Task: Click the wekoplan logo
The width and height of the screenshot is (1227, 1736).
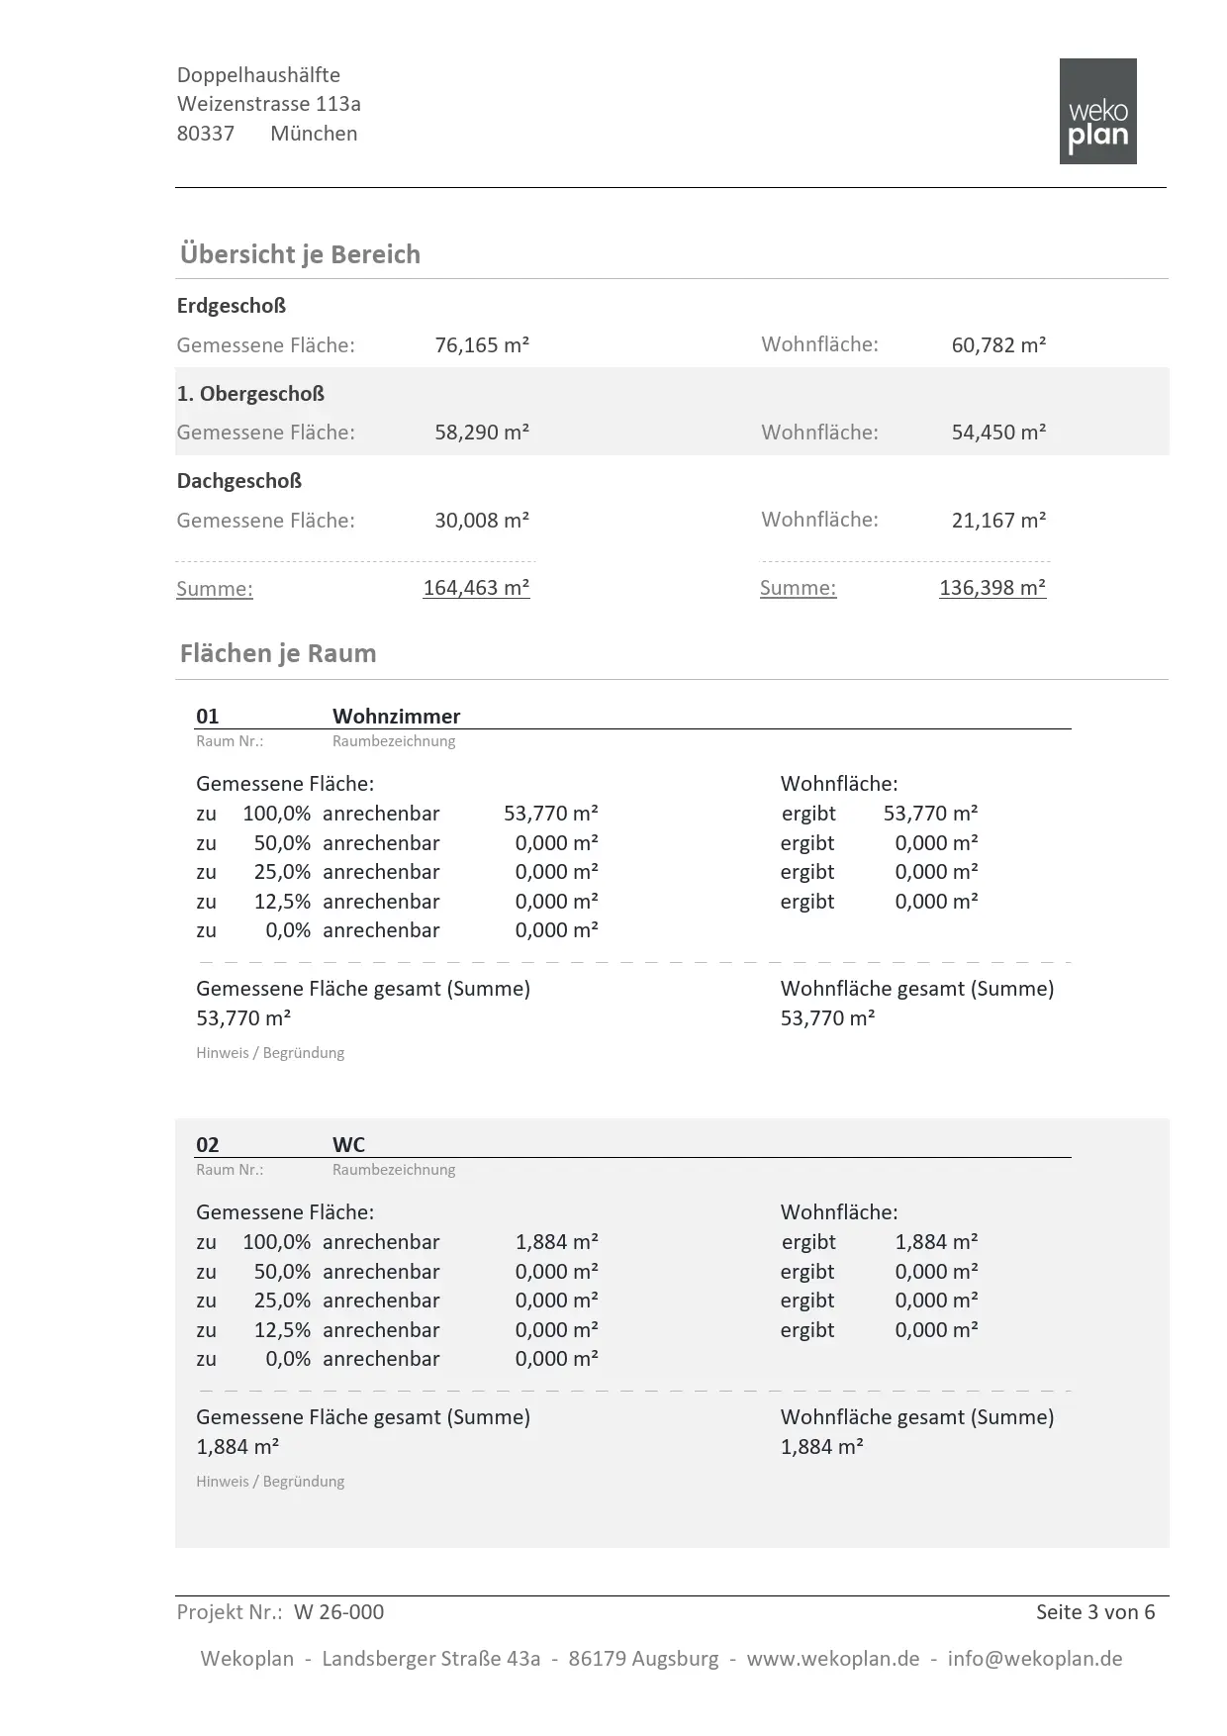Action: click(x=1097, y=111)
